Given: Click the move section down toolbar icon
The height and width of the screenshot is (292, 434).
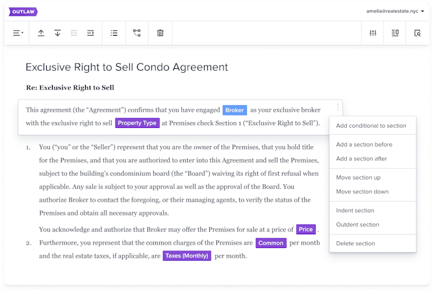Looking at the screenshot, I should (57, 33).
